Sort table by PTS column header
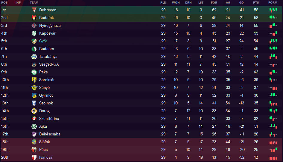Viewport: 283px width, 162px height. point(256,2)
